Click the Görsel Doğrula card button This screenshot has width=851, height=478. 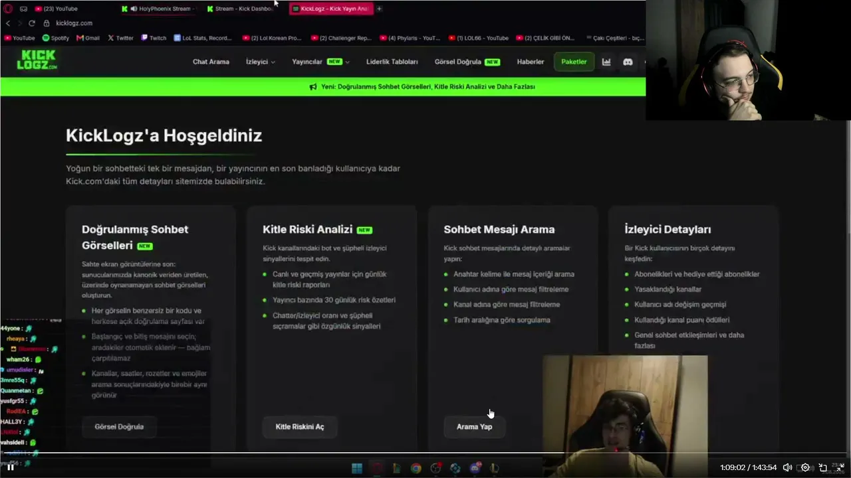(119, 427)
